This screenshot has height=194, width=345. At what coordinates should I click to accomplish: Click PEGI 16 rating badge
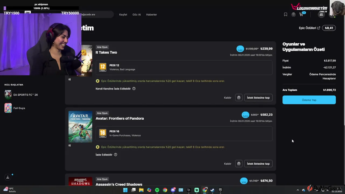click(x=103, y=133)
